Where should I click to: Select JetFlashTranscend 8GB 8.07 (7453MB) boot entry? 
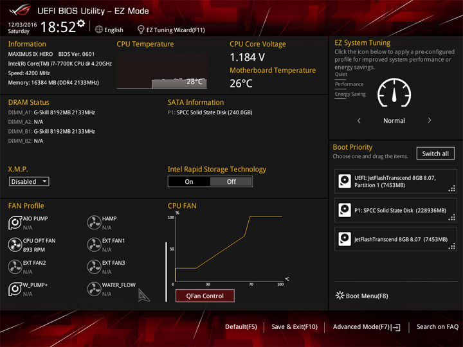tap(395, 239)
